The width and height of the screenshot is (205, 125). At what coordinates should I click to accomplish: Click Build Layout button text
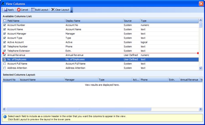point(42,10)
